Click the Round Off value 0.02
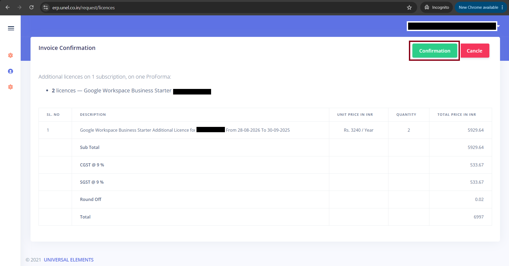 tap(479, 199)
